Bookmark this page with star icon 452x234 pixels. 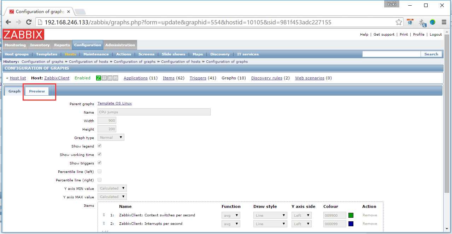click(399, 22)
